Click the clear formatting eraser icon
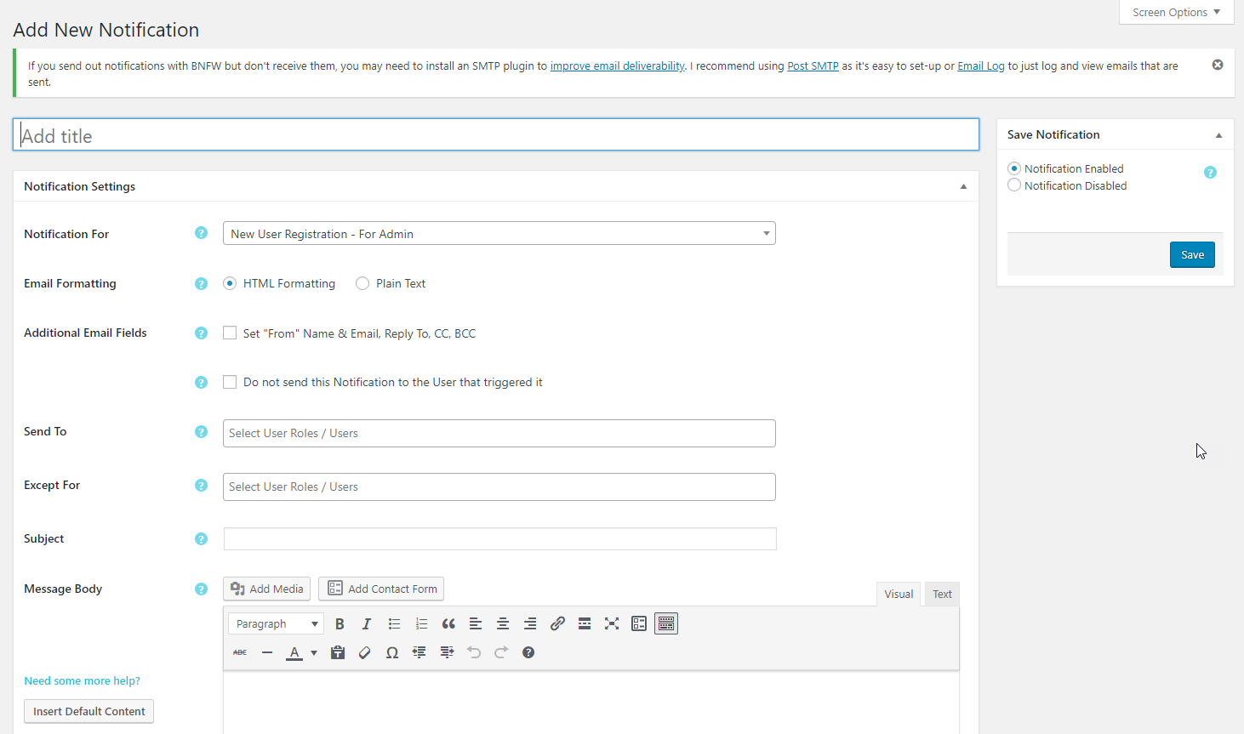 click(365, 653)
